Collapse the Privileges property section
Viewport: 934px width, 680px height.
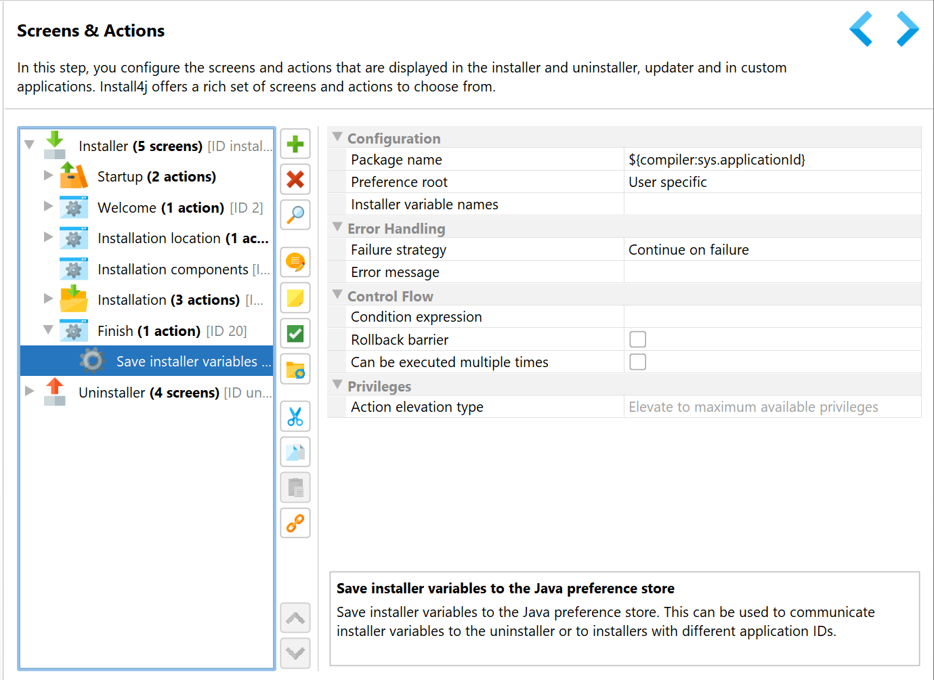[x=337, y=385]
